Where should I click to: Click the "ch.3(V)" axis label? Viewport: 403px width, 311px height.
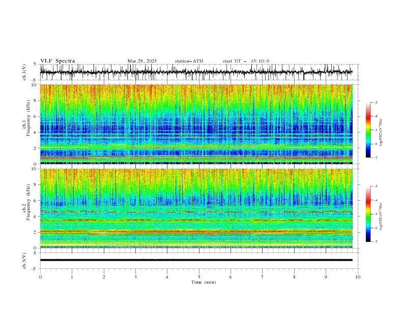coord(24,261)
